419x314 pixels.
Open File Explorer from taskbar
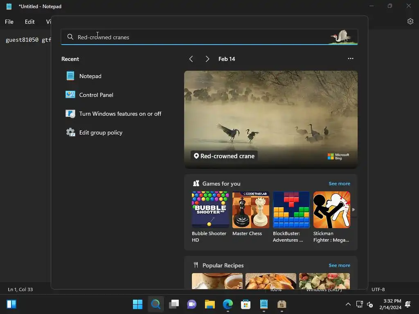coord(210,304)
